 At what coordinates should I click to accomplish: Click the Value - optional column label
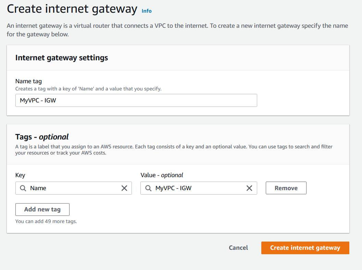point(162,175)
